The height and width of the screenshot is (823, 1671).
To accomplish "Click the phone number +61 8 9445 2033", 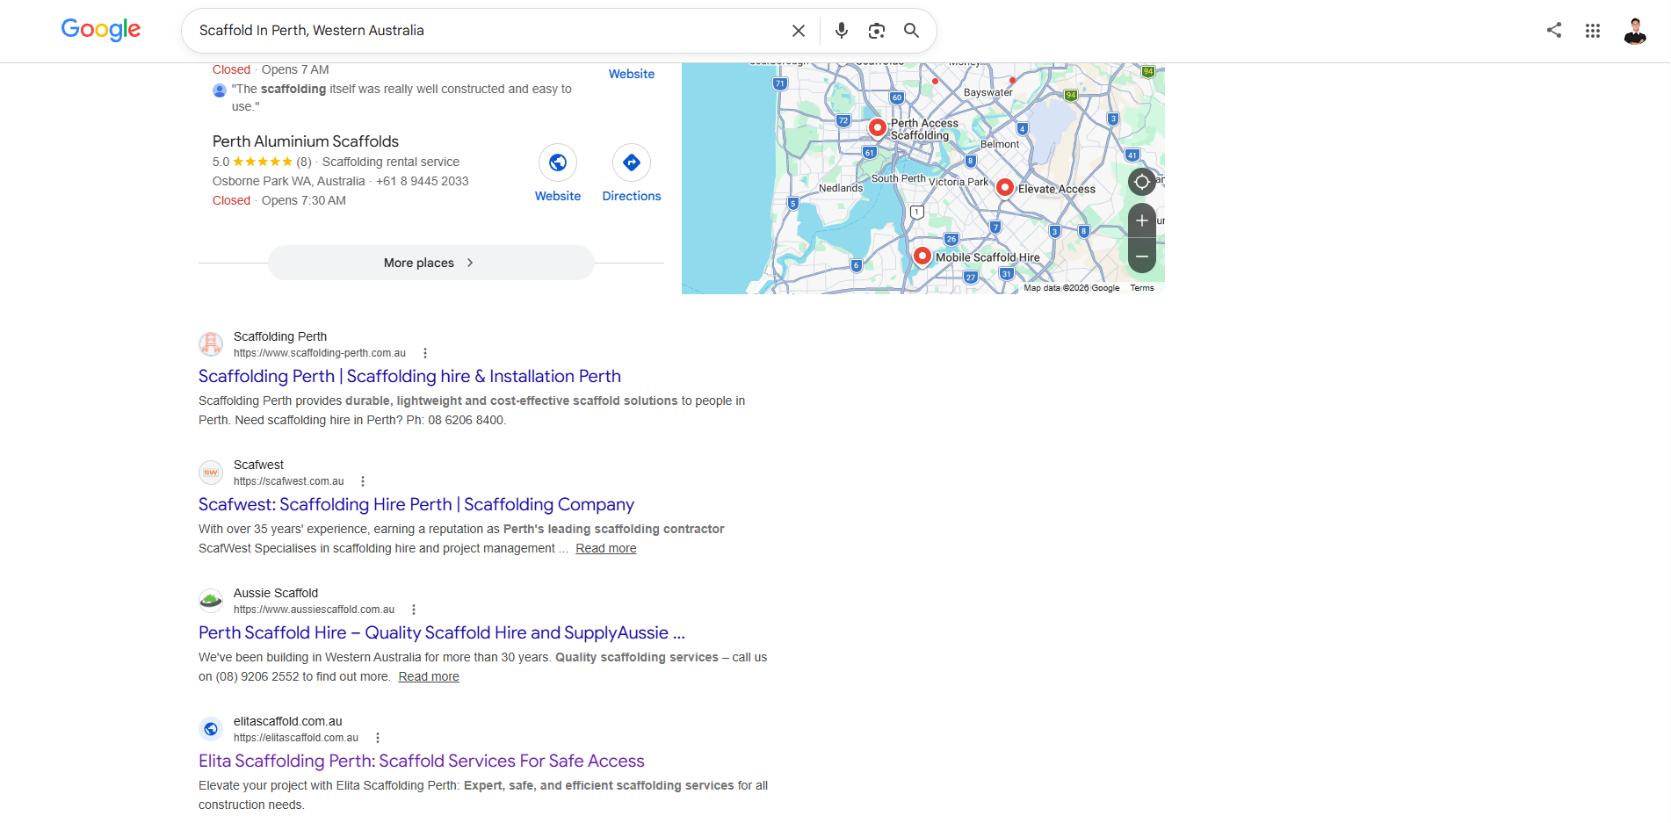I will pyautogui.click(x=423, y=181).
